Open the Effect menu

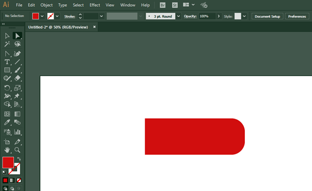pyautogui.click(x=95, y=5)
